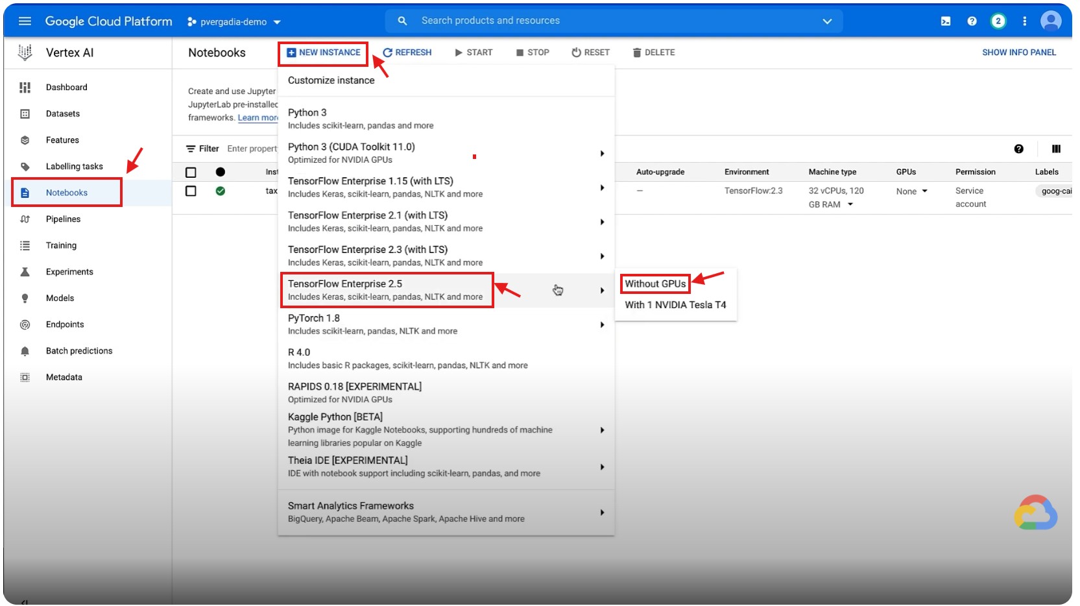Check the checkbox for the instance row
Image resolution: width=1080 pixels, height=606 pixels.
click(191, 191)
